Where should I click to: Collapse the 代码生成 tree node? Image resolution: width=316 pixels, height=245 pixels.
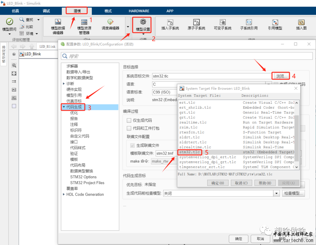point(64,107)
